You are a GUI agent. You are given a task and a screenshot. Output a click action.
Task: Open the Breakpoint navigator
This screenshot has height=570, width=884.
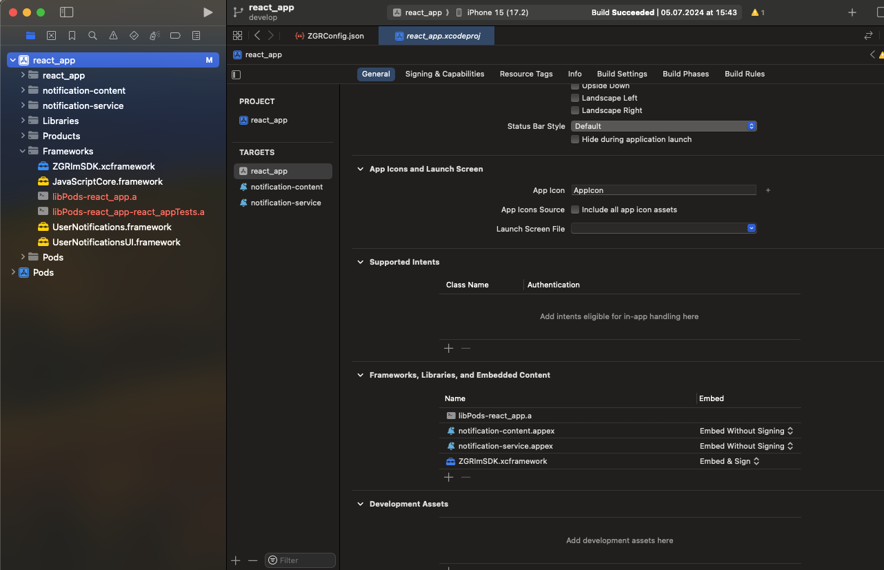click(x=175, y=35)
